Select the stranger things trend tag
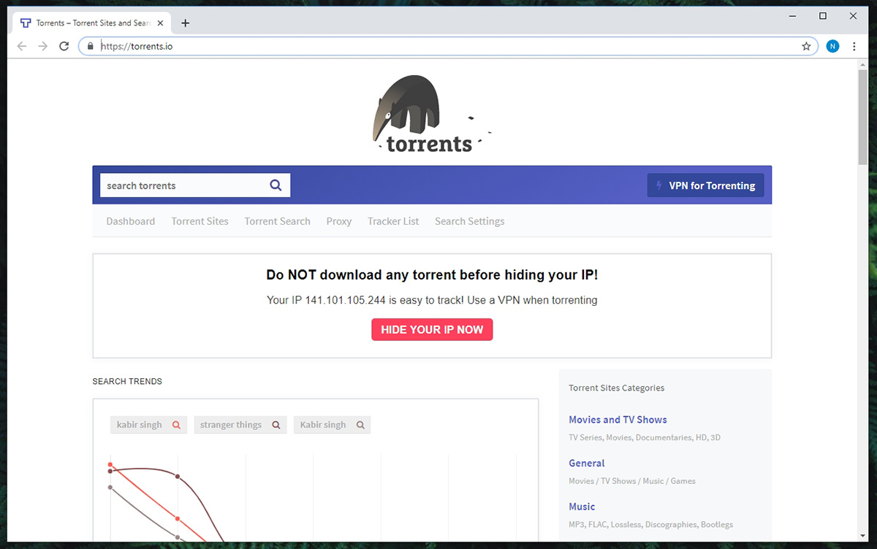 point(240,425)
